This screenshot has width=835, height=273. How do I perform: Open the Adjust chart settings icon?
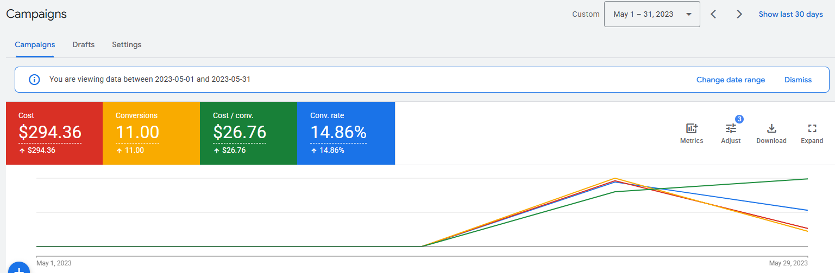(731, 128)
